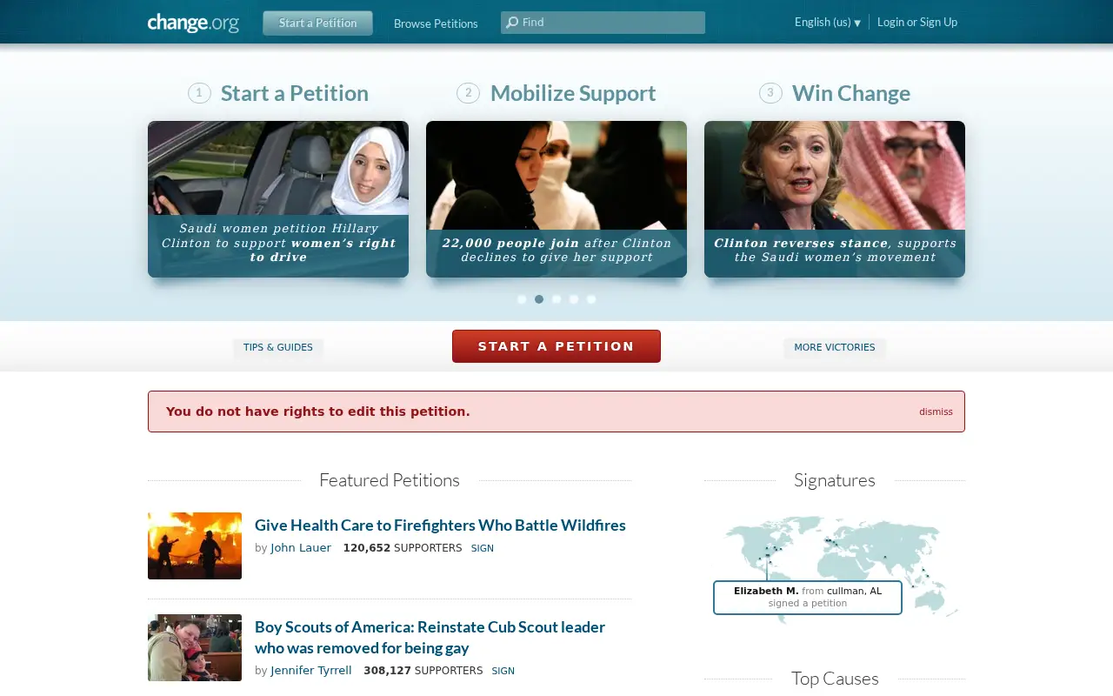1113x696 pixels.
Task: Click the 'Signatures' section heading
Action: click(835, 480)
